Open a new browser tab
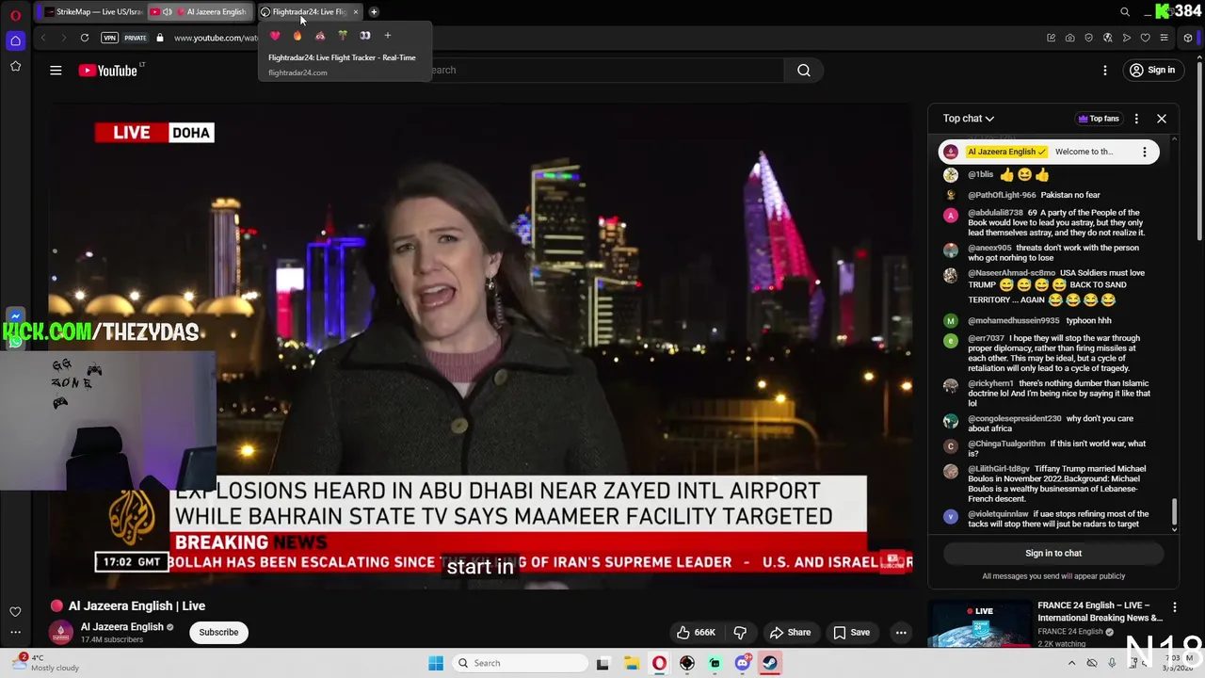This screenshot has height=678, width=1205. (x=374, y=12)
